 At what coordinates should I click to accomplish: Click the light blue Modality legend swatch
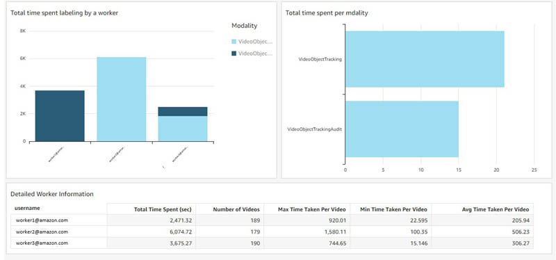(234, 42)
